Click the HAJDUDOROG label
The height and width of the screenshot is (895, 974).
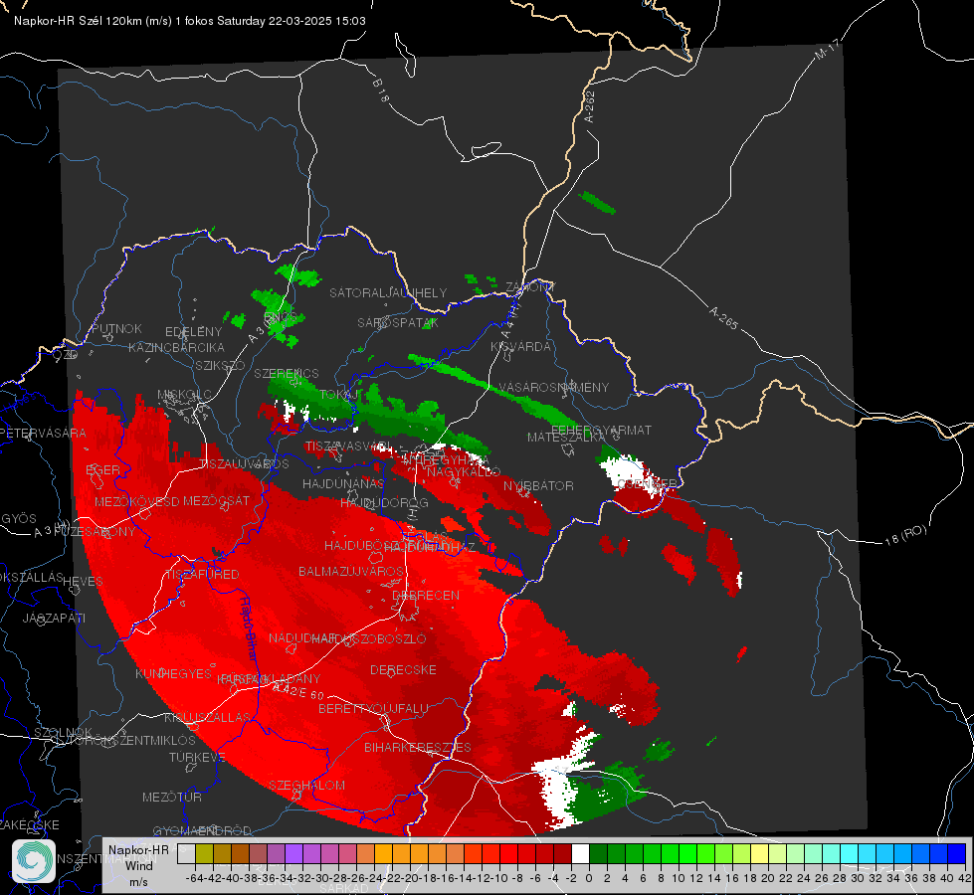pos(384,502)
